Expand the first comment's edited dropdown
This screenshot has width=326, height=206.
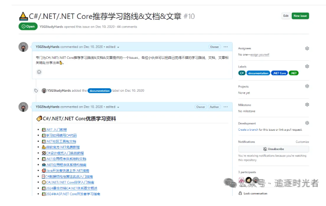pyautogui.click(x=112, y=47)
